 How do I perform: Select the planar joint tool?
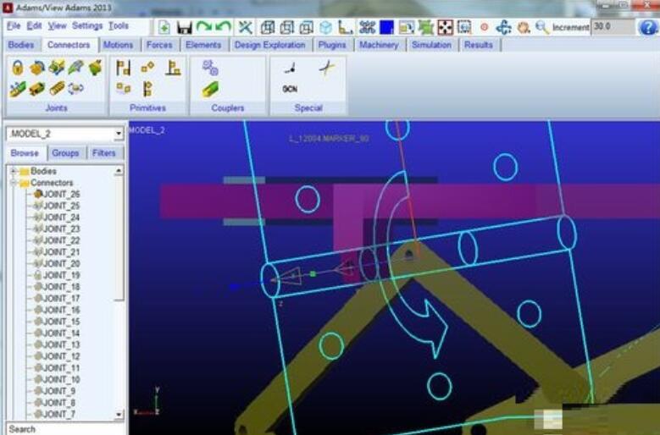[x=75, y=89]
